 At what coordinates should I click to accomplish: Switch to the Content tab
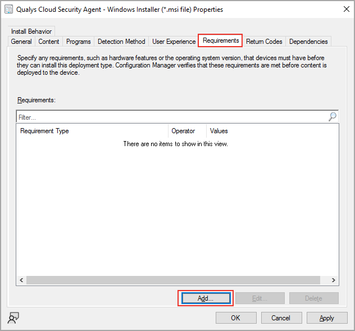(49, 42)
